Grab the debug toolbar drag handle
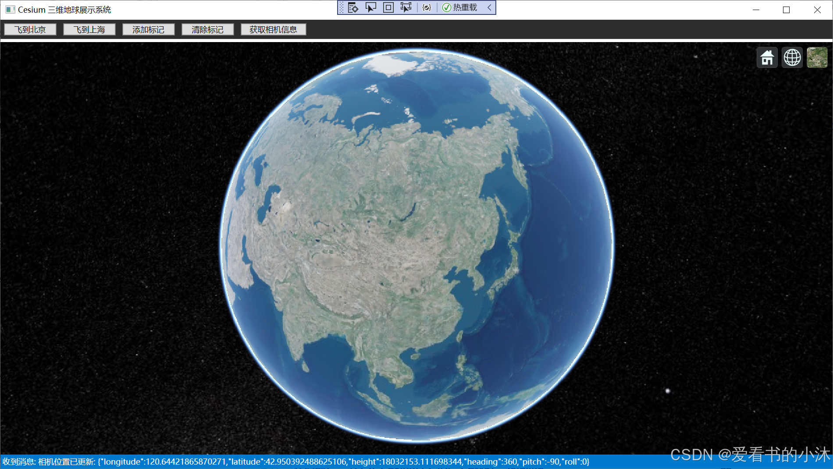833x469 pixels. (x=342, y=7)
